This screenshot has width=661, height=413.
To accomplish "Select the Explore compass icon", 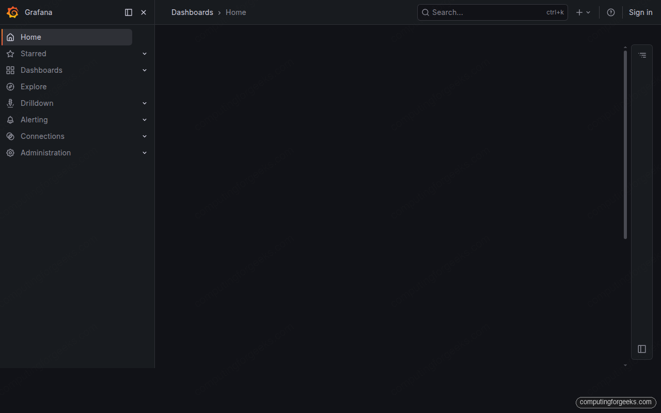I will tap(10, 86).
